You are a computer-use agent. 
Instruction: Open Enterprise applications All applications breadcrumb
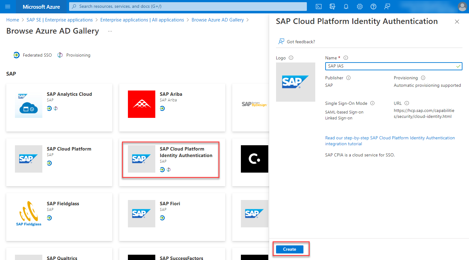[142, 20]
